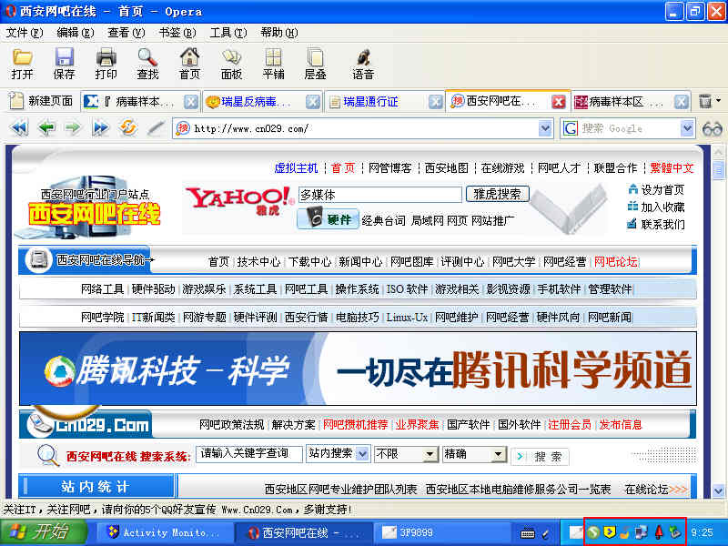
Task: Click the Fast Forward navigation icon
Action: (100, 127)
